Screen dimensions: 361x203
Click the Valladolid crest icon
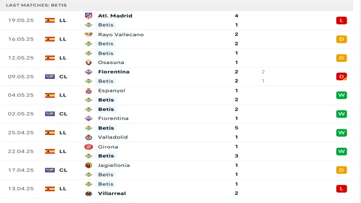pyautogui.click(x=88, y=137)
